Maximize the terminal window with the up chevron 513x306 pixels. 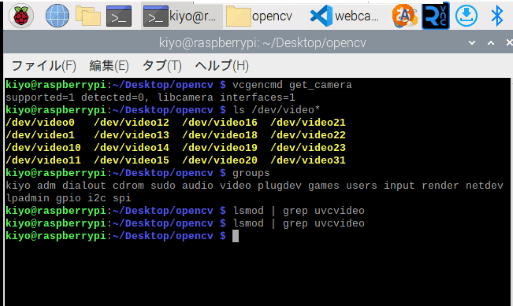(491, 43)
